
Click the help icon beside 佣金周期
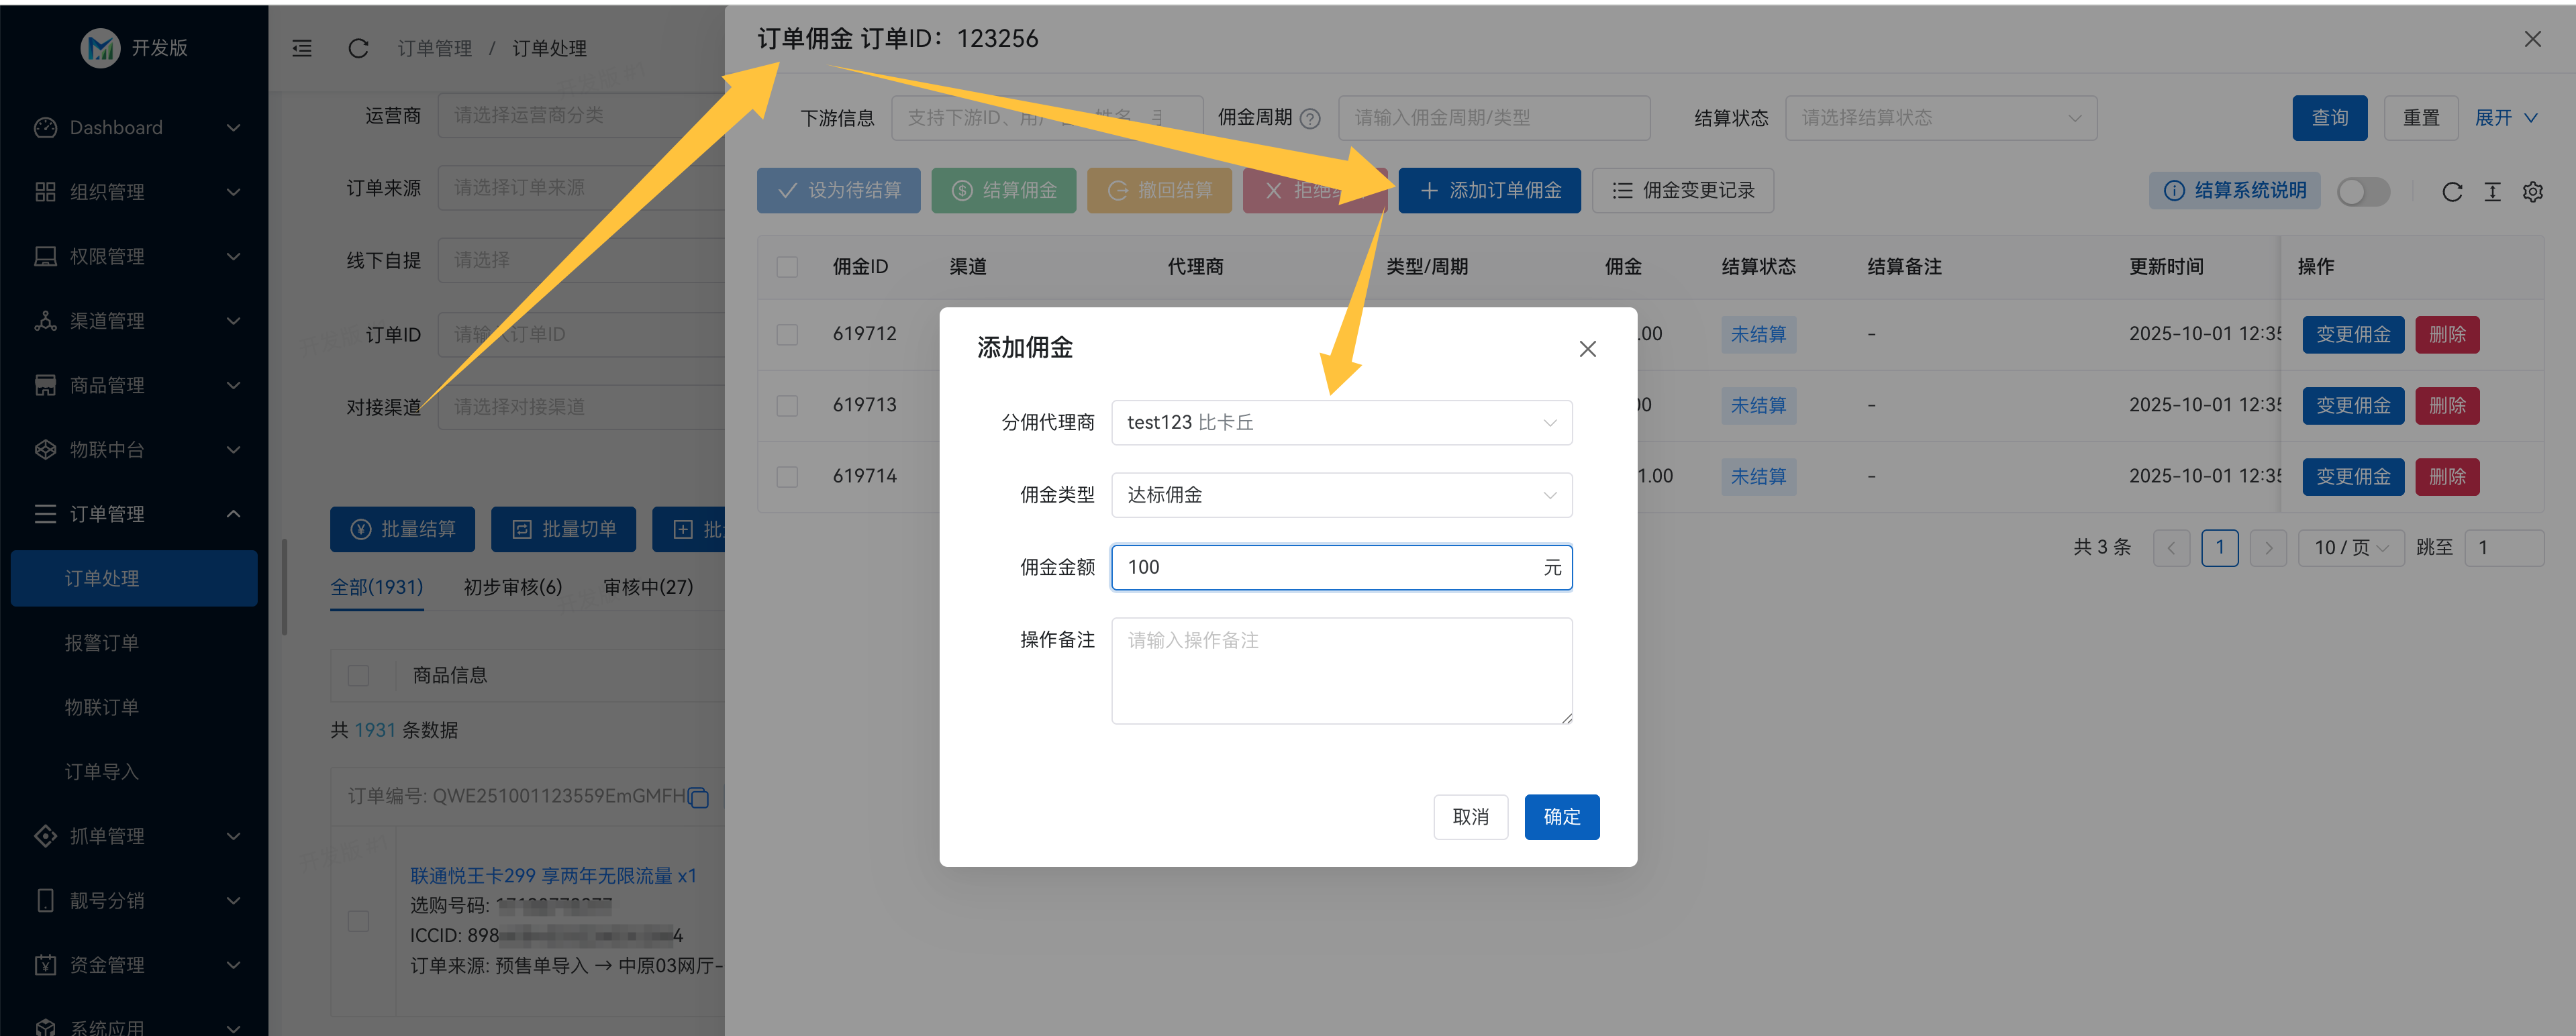pyautogui.click(x=1311, y=117)
